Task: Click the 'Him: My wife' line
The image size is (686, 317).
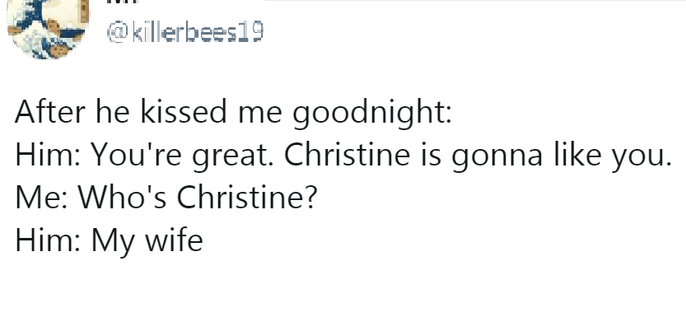Action: tap(109, 240)
